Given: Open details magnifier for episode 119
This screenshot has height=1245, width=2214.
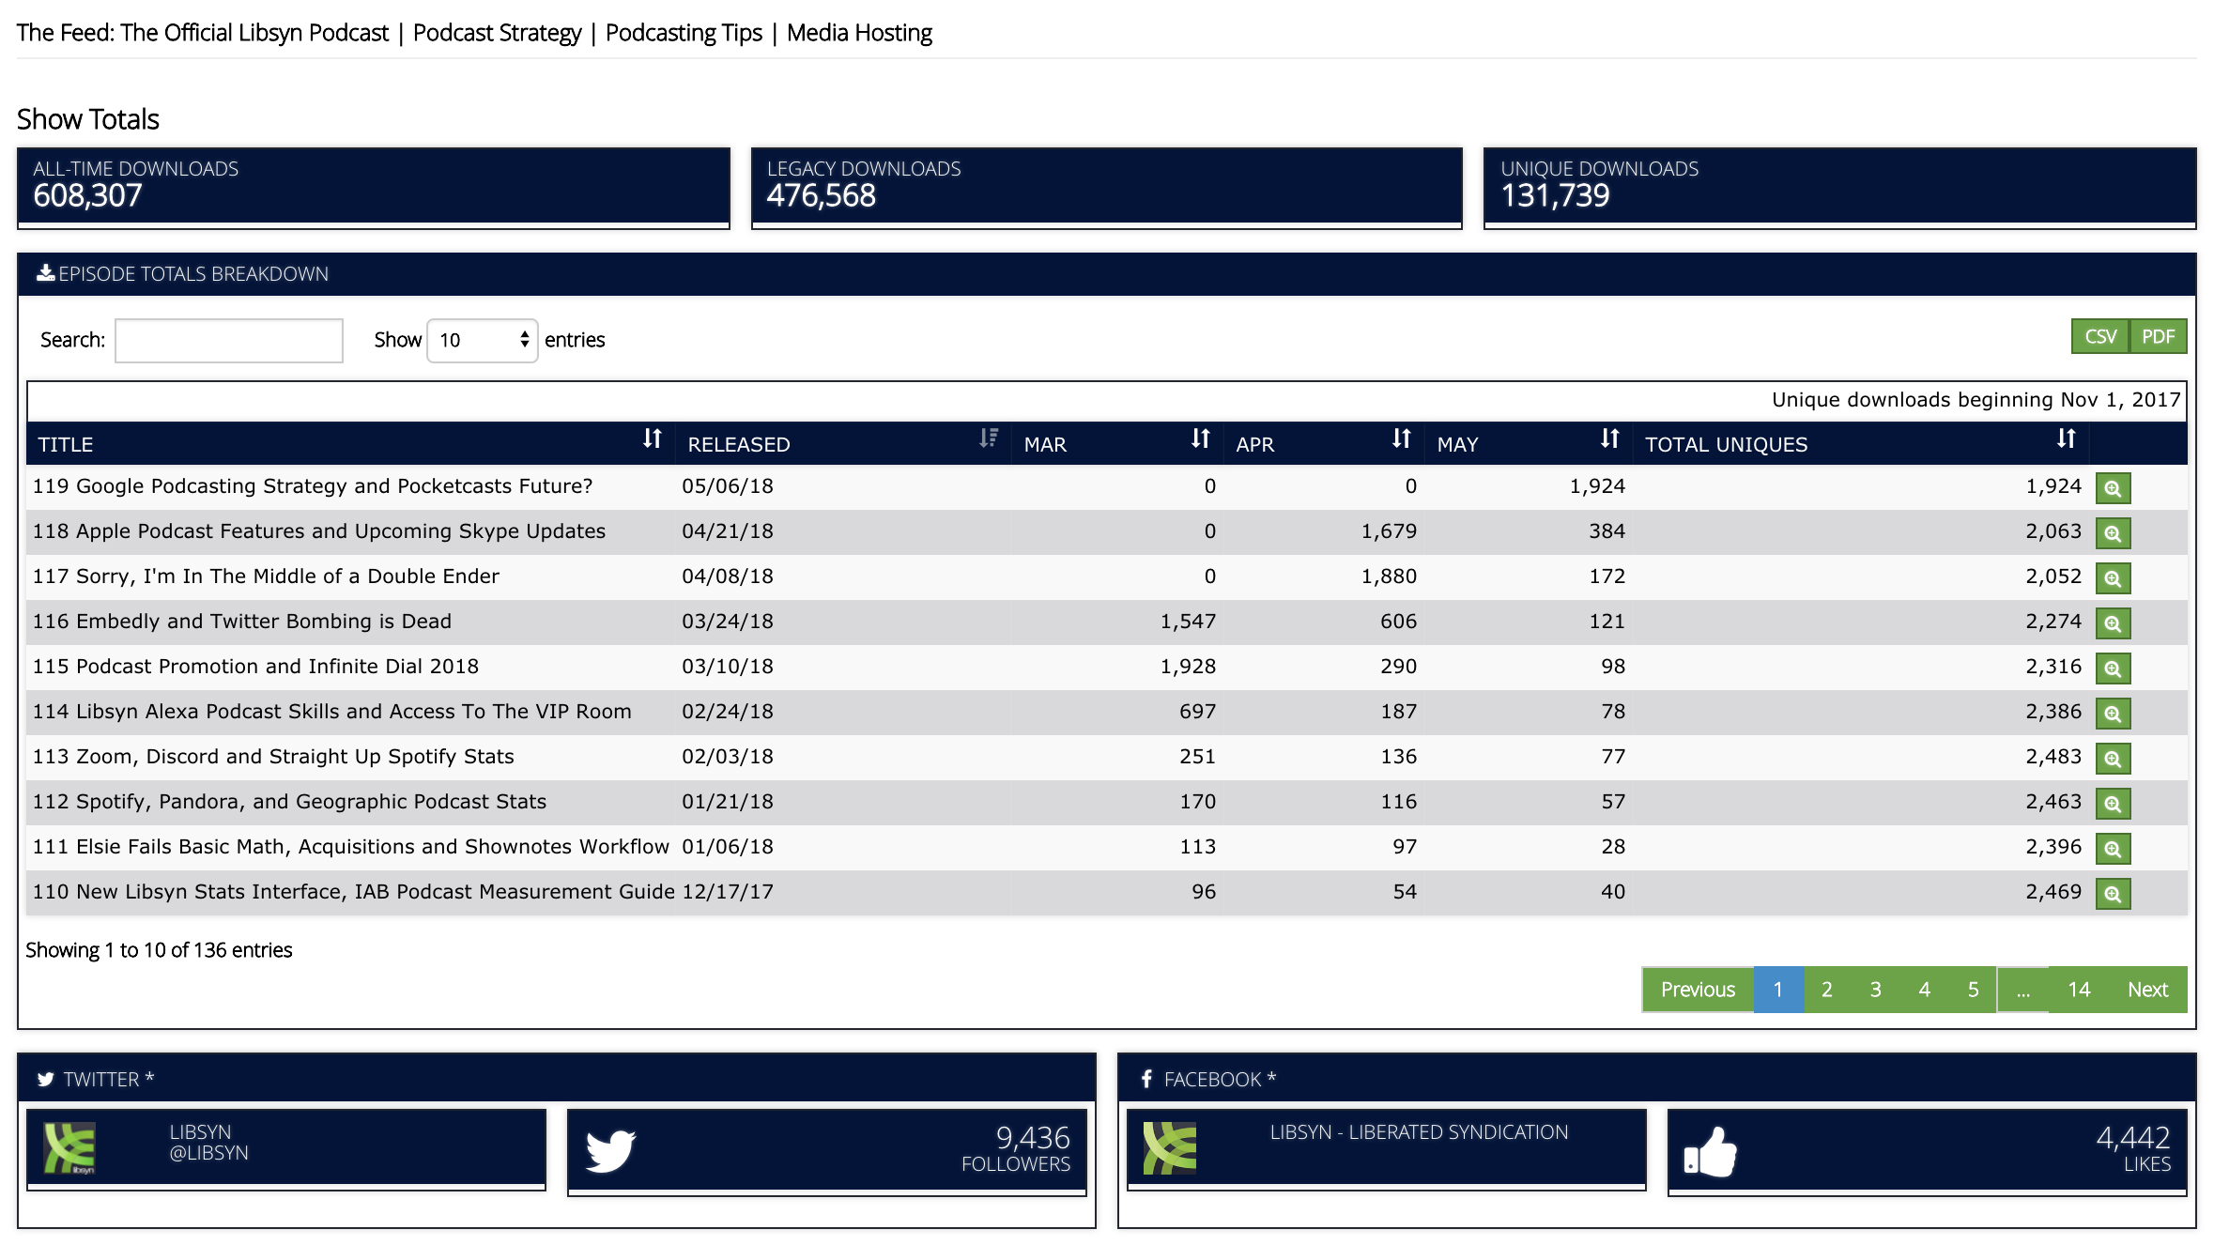Looking at the screenshot, I should [2113, 488].
